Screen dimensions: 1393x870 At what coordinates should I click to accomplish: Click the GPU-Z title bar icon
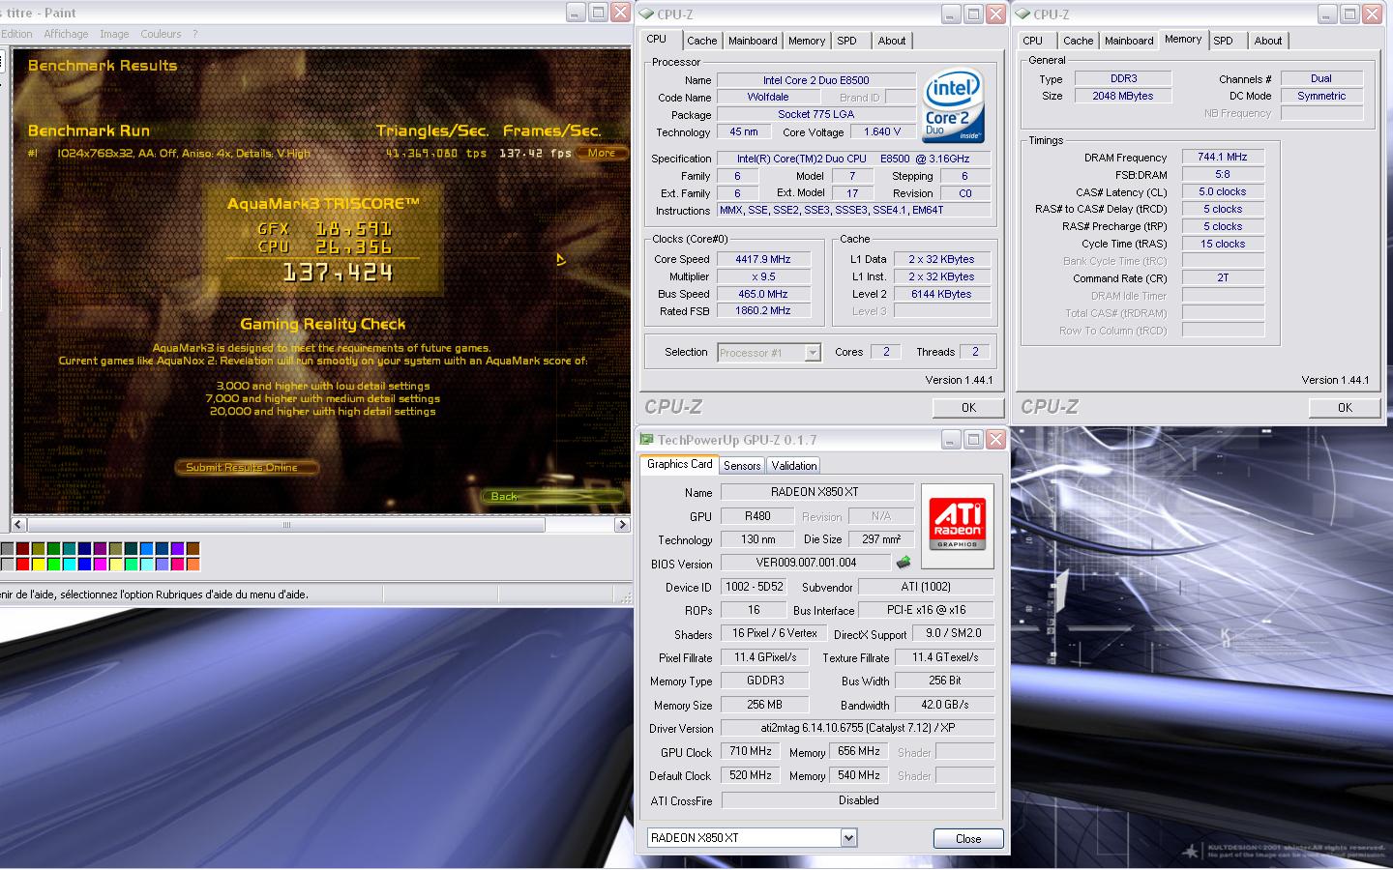647,440
